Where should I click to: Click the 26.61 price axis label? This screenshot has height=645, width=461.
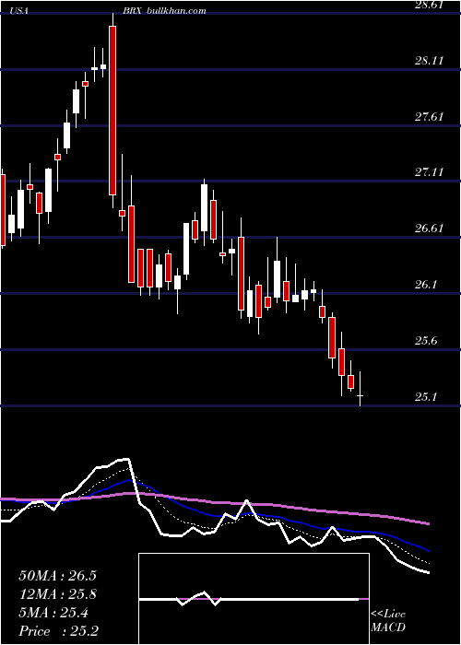tap(429, 229)
